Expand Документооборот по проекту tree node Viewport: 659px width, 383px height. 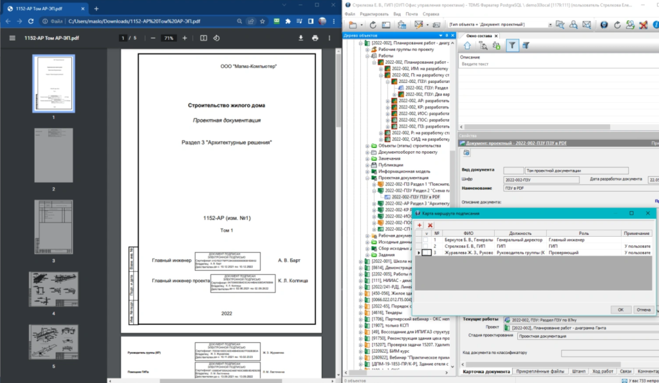pos(367,152)
